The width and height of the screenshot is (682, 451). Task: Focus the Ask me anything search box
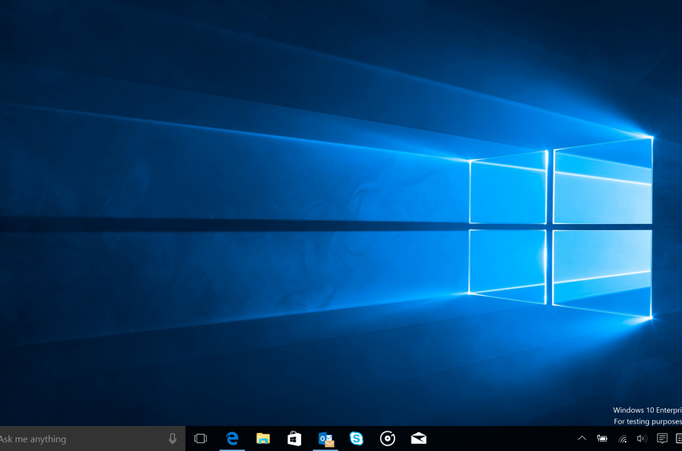[93, 438]
